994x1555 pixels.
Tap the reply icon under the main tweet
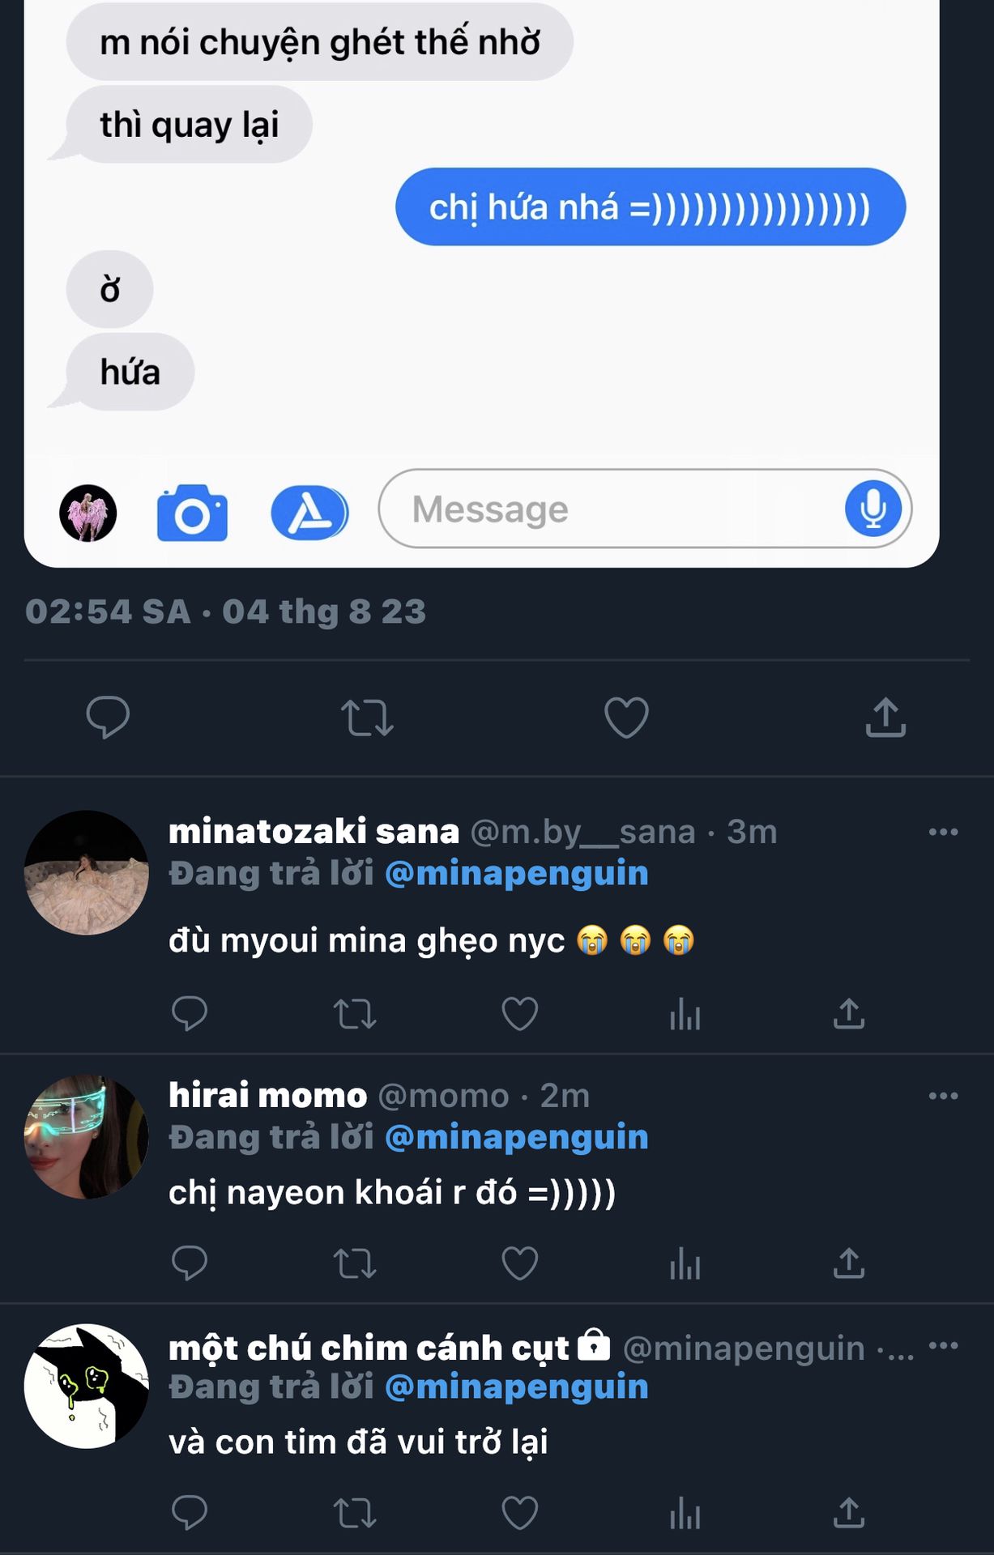[x=108, y=717]
